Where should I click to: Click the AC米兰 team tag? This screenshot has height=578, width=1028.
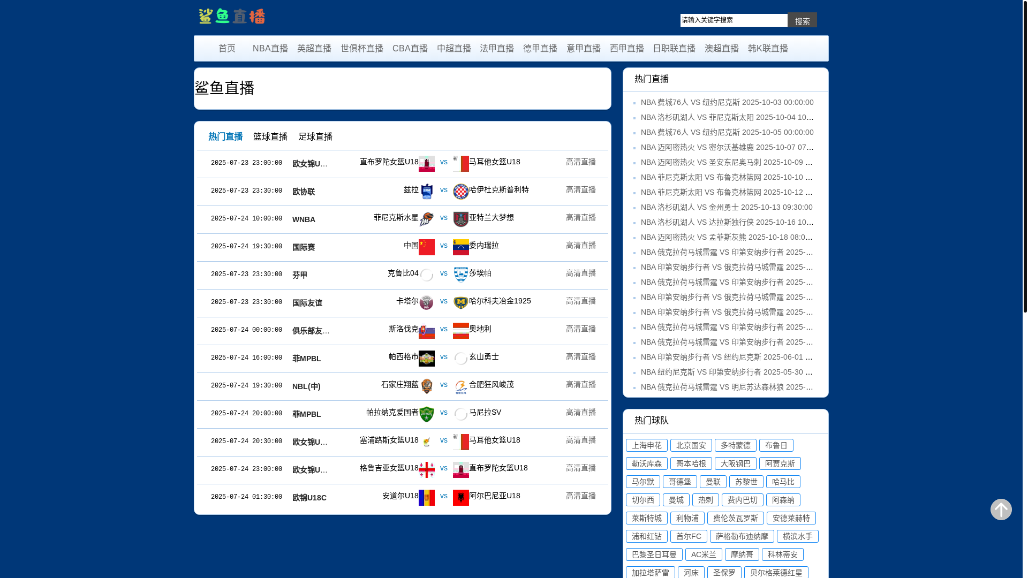point(704,554)
